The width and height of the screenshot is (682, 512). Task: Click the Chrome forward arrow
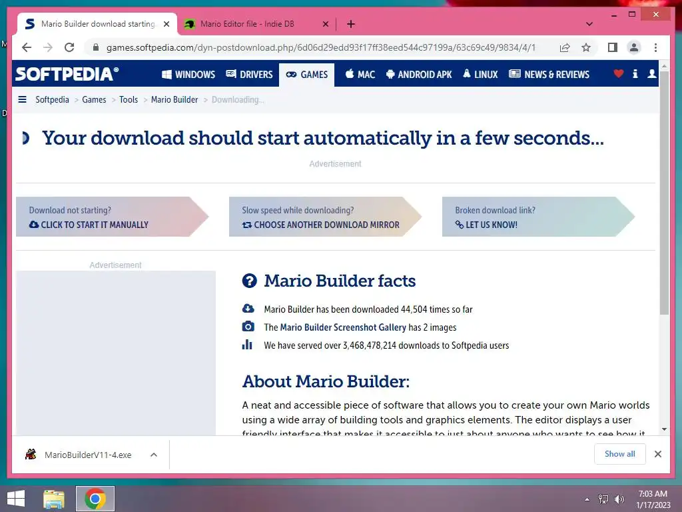48,47
